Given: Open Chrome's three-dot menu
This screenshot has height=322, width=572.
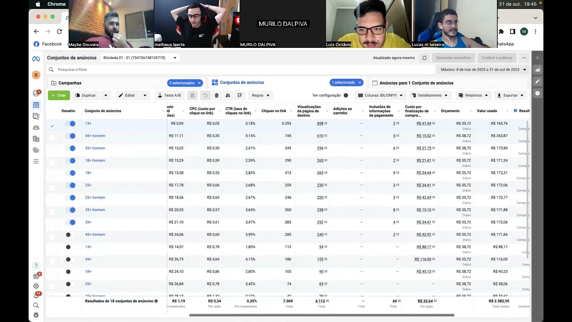Looking at the screenshot, I should tap(535, 31).
